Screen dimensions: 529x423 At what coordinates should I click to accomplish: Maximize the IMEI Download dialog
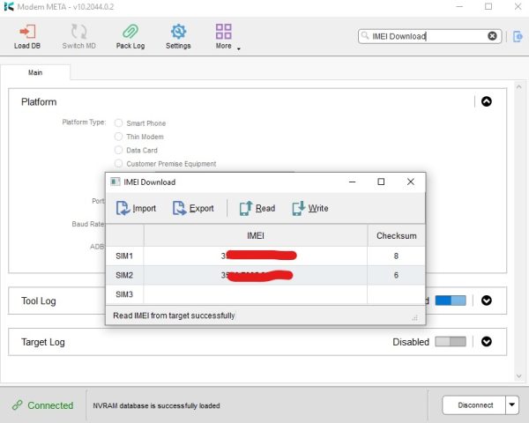tap(381, 182)
